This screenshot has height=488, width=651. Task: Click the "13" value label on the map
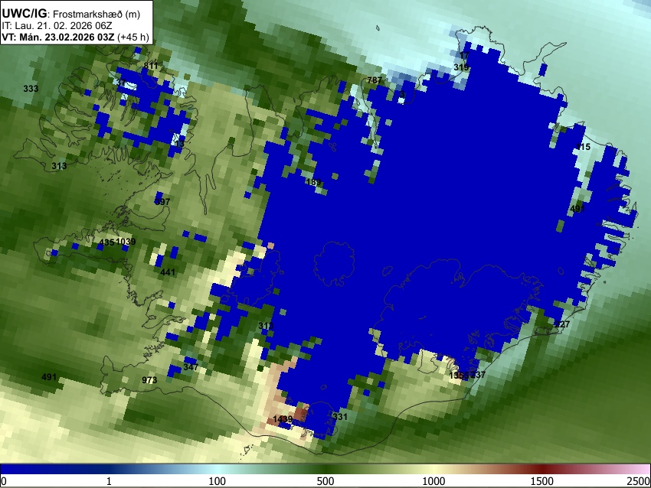[x=179, y=144]
